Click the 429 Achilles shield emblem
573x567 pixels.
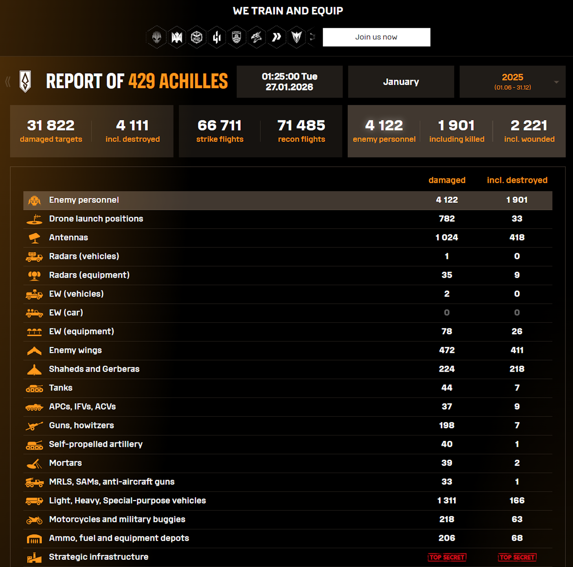coord(25,81)
